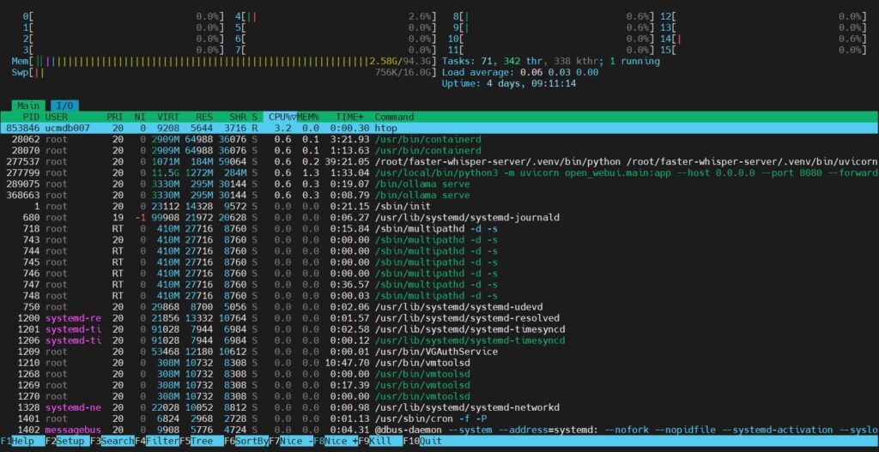Click the CPU 4 meter showing 2.6%

(336, 16)
